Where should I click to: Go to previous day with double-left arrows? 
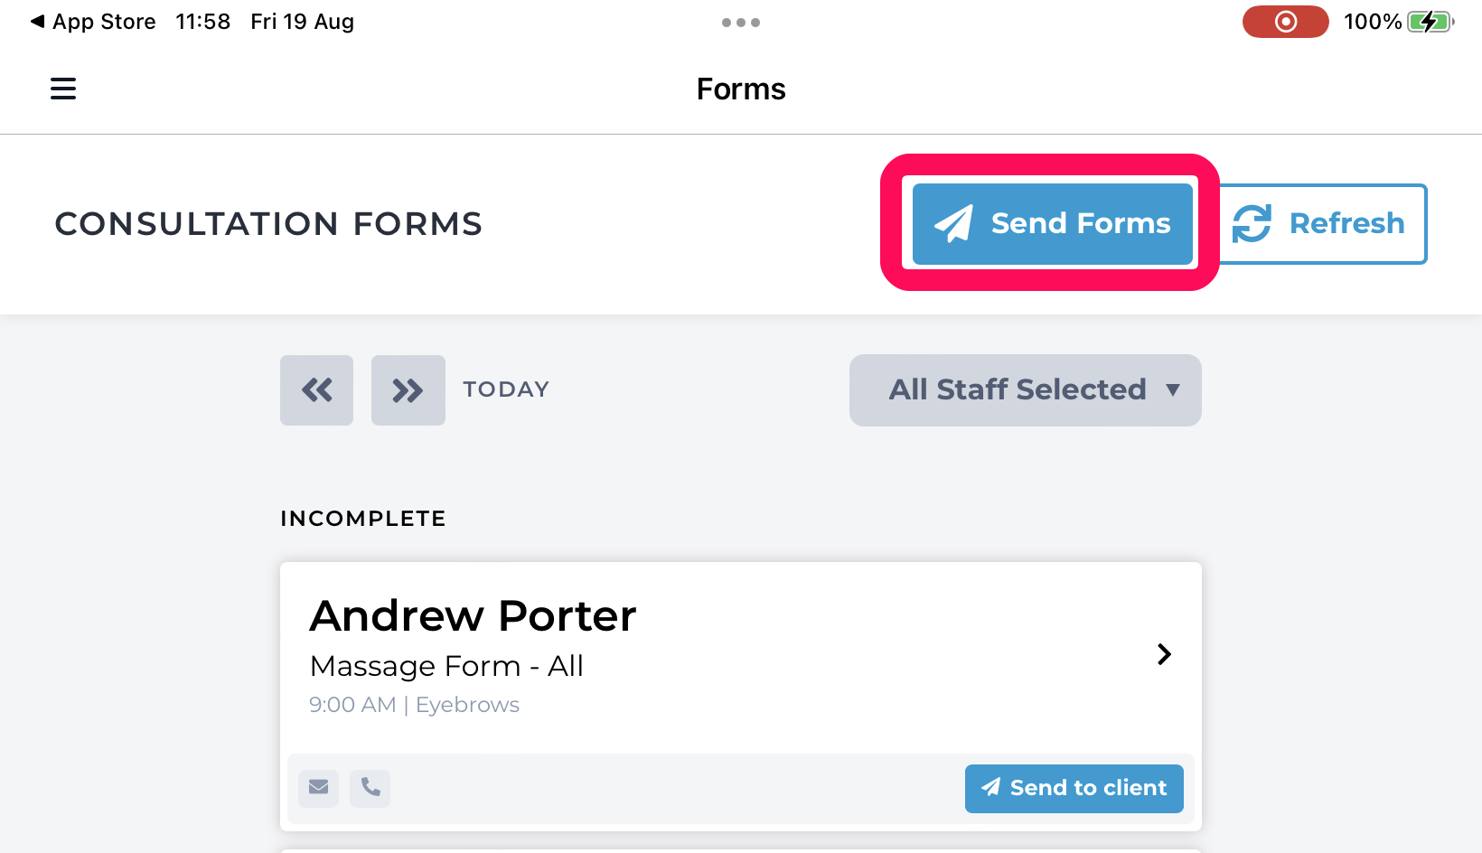click(x=316, y=390)
